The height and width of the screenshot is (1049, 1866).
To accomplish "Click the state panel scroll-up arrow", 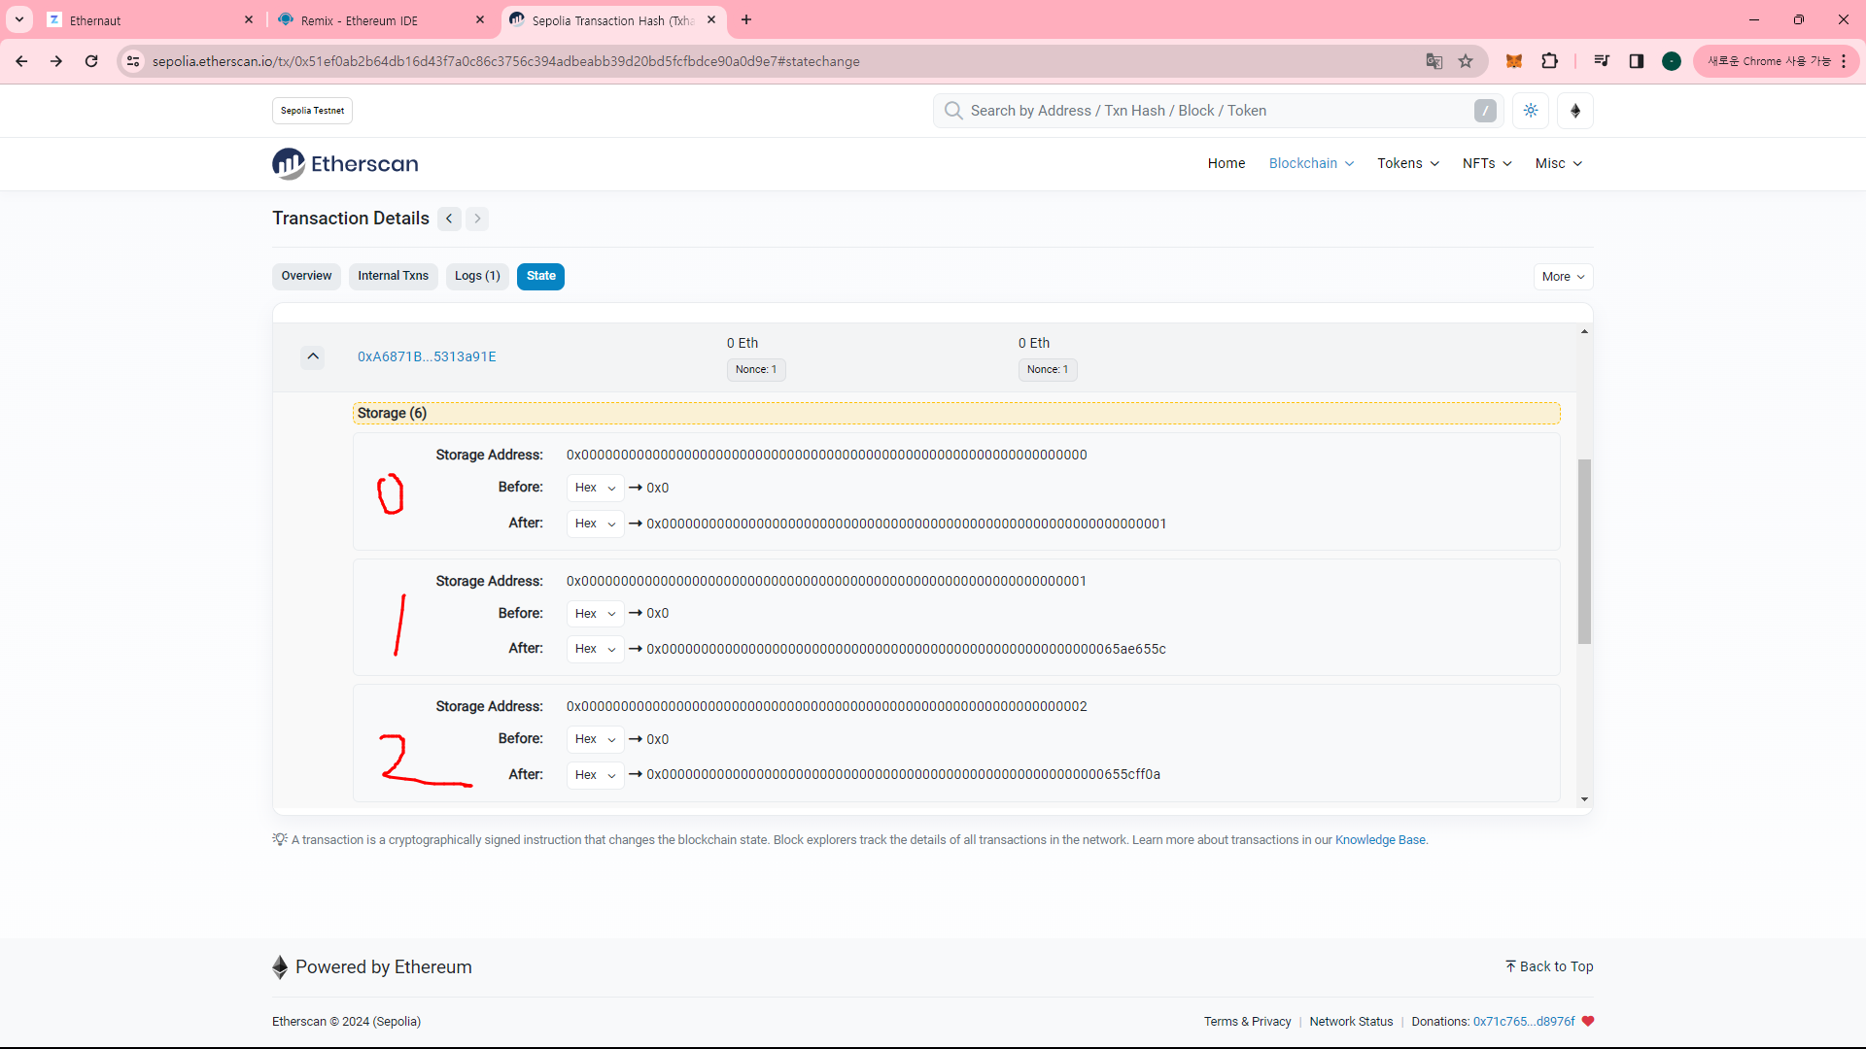I will 1584,332.
